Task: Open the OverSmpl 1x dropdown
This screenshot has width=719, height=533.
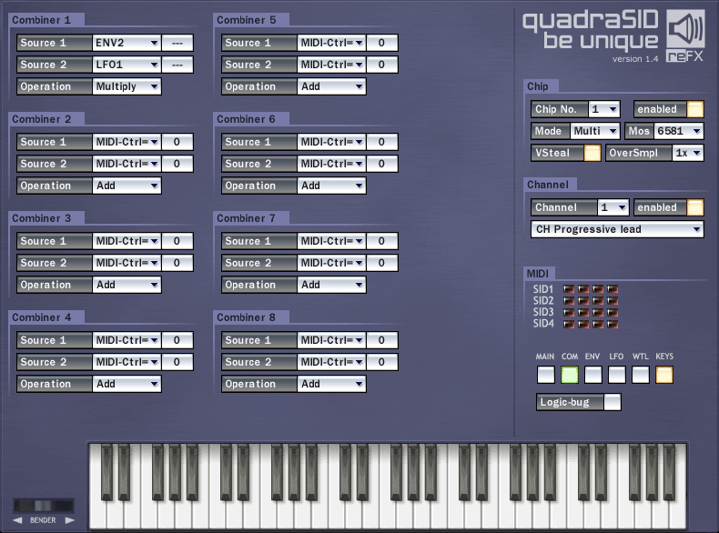Action: coord(688,153)
